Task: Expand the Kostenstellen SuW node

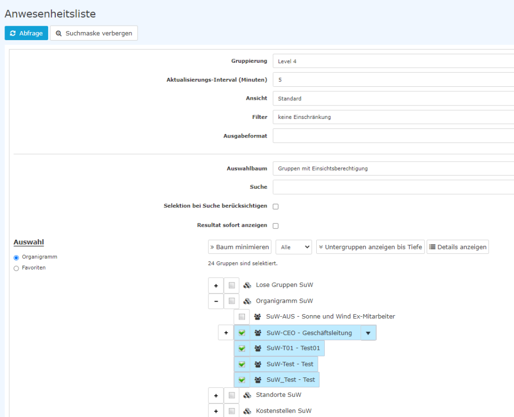Action: [x=216, y=411]
